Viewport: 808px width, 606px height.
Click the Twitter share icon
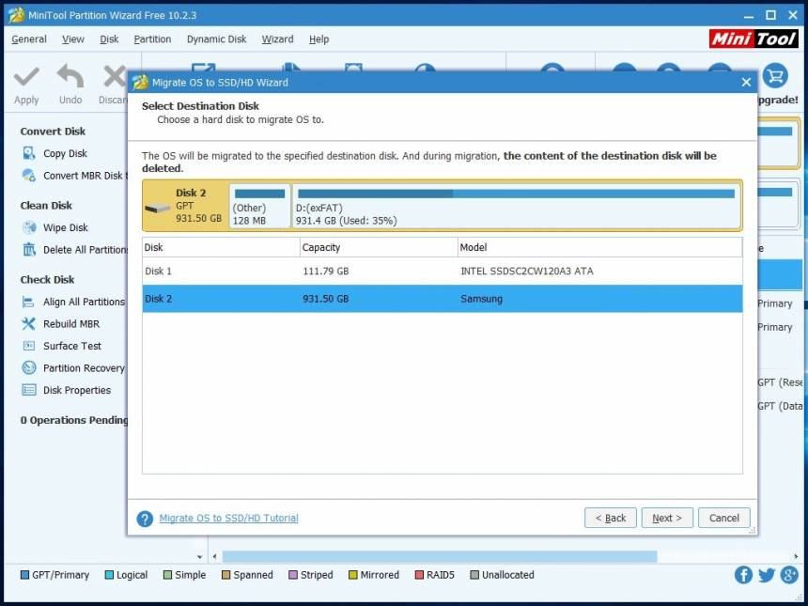(767, 575)
